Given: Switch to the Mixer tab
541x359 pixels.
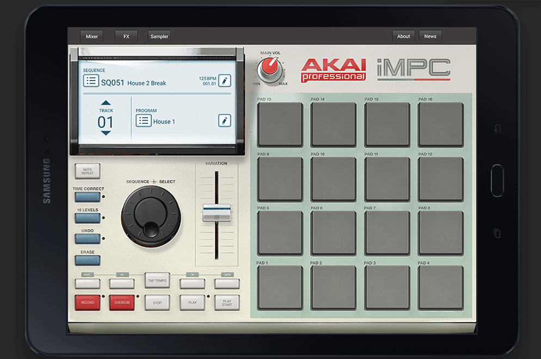Looking at the screenshot, I should coord(91,36).
